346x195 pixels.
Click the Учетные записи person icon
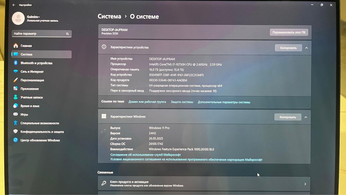coord(16,97)
